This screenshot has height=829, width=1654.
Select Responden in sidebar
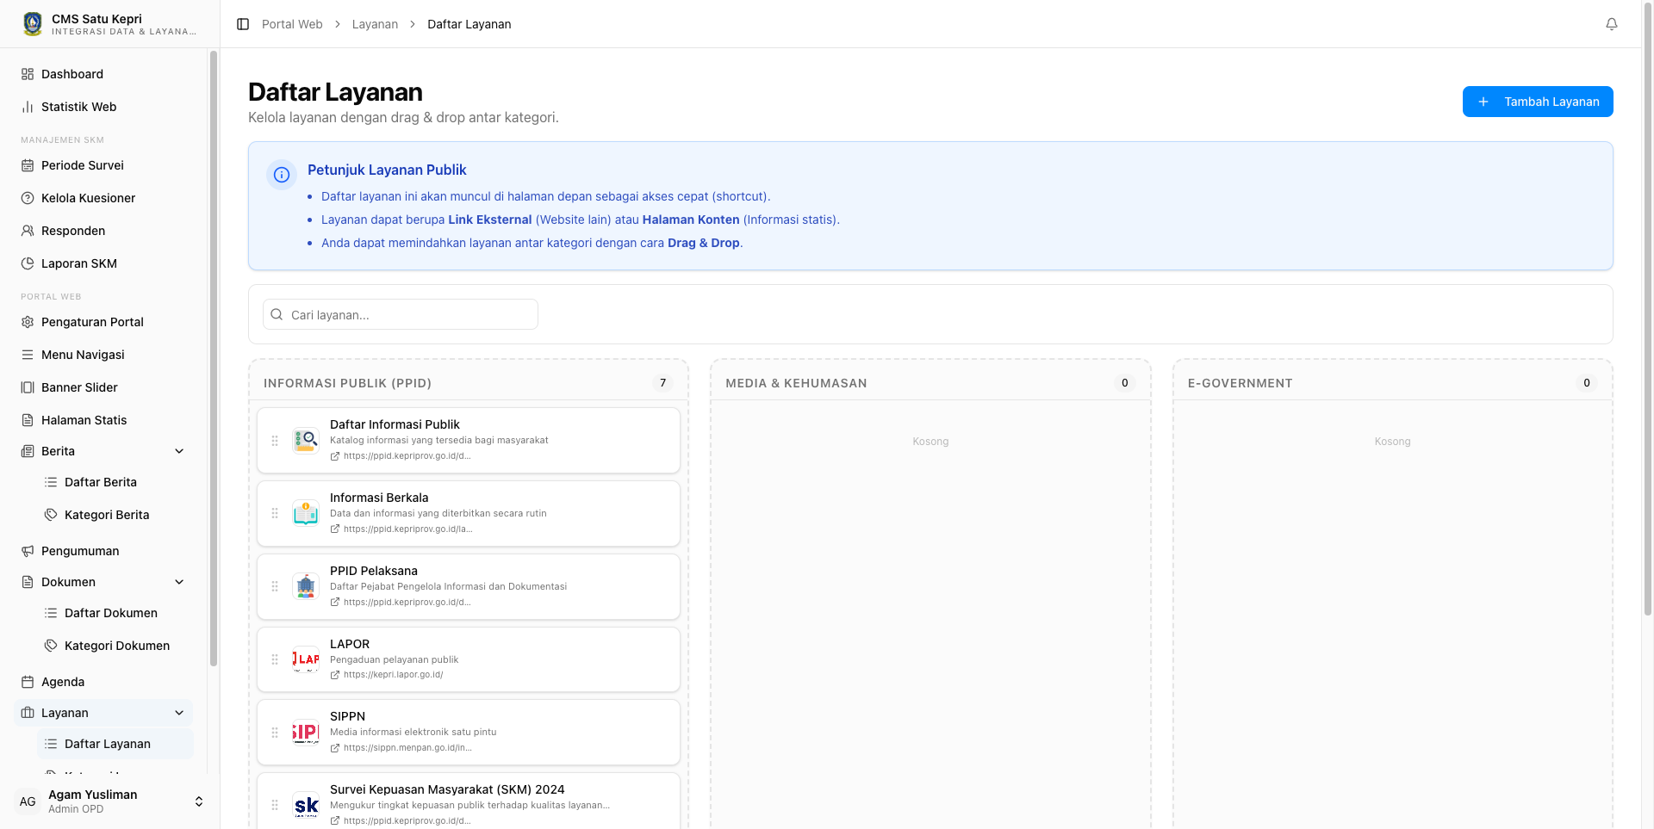point(103,231)
